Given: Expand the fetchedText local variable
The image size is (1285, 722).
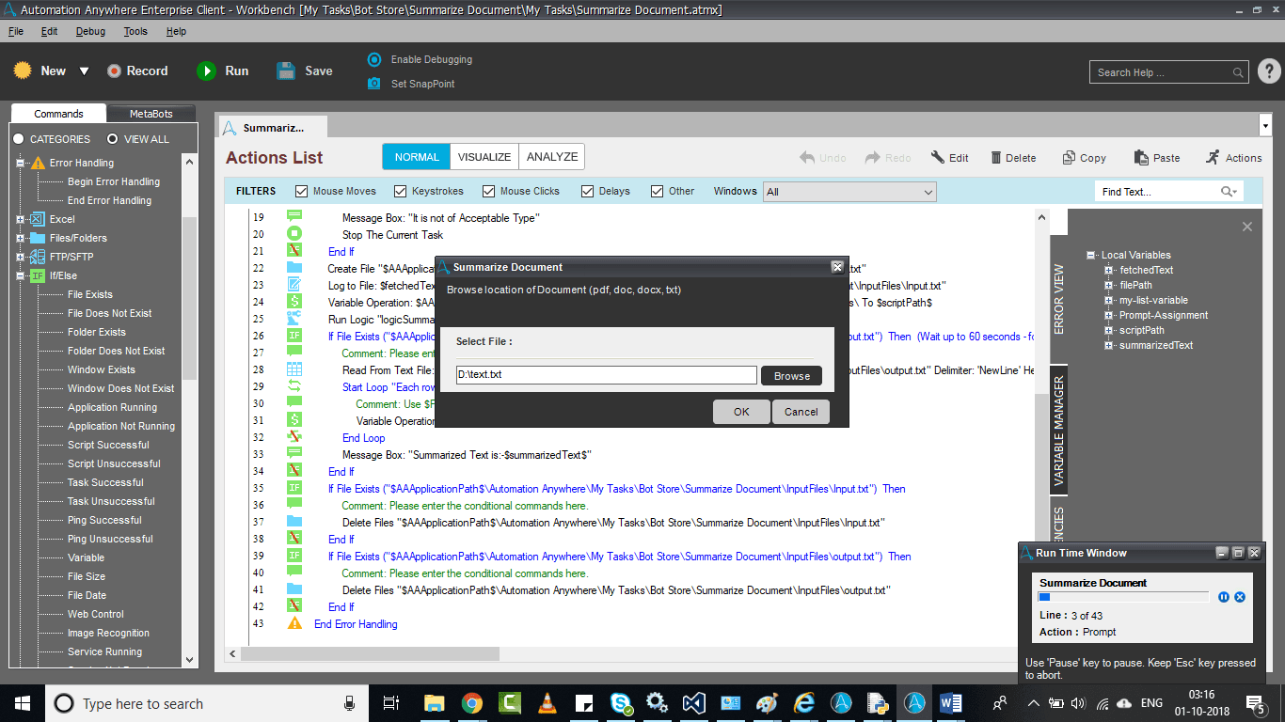Looking at the screenshot, I should pyautogui.click(x=1109, y=270).
